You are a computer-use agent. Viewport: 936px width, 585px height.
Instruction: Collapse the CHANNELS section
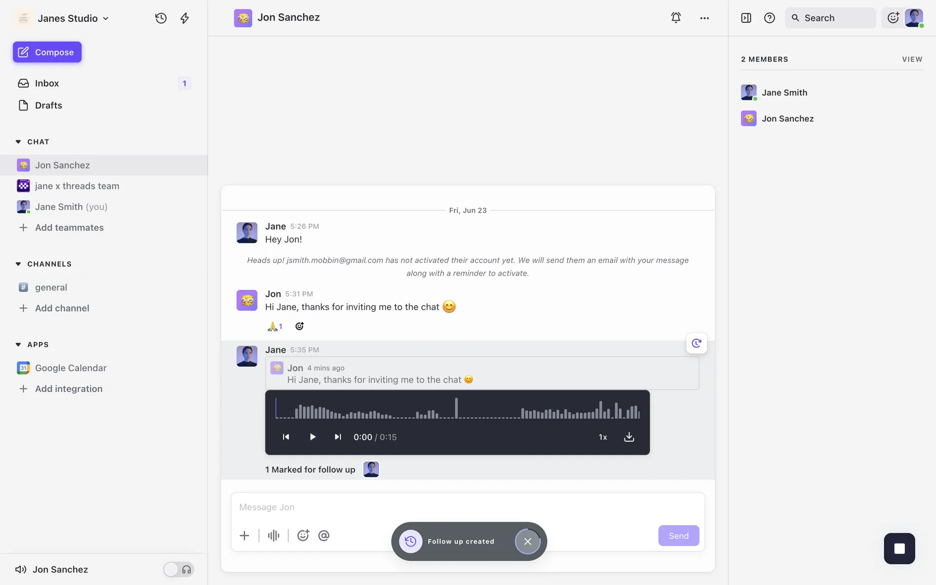coord(19,264)
